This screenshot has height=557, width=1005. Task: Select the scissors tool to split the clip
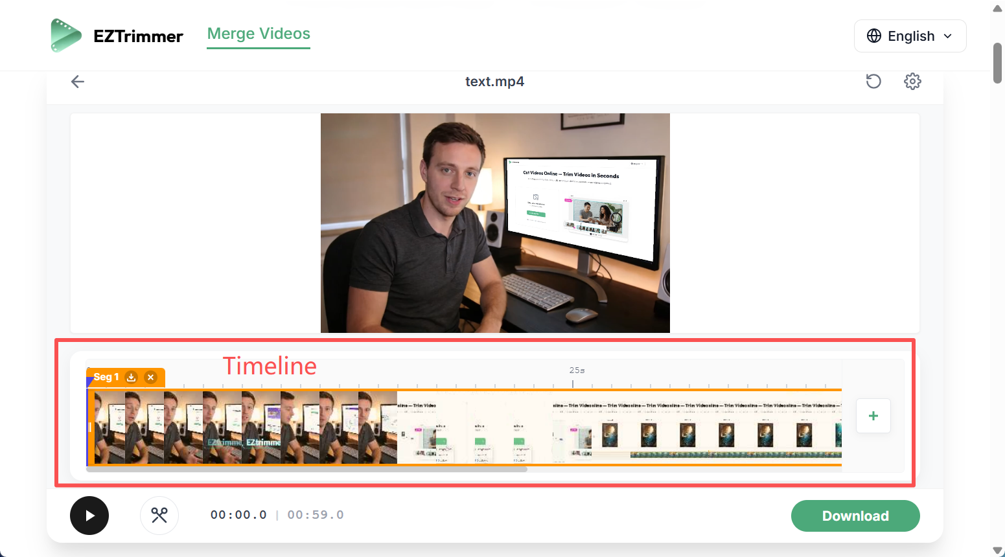(159, 515)
